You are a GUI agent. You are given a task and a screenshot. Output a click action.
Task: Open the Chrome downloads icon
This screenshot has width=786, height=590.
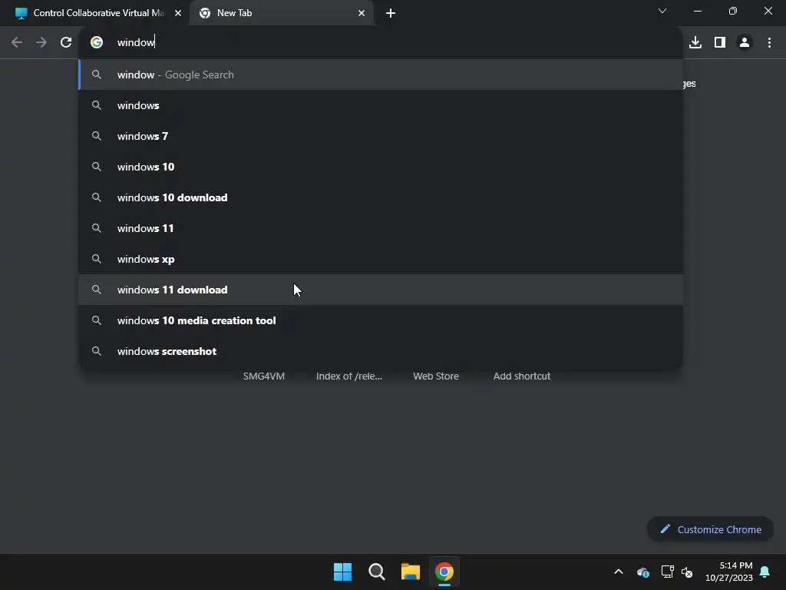tap(695, 43)
